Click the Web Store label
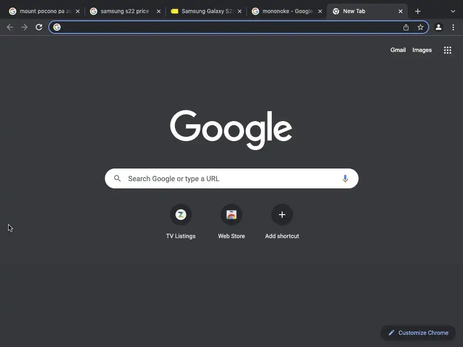 click(x=231, y=236)
